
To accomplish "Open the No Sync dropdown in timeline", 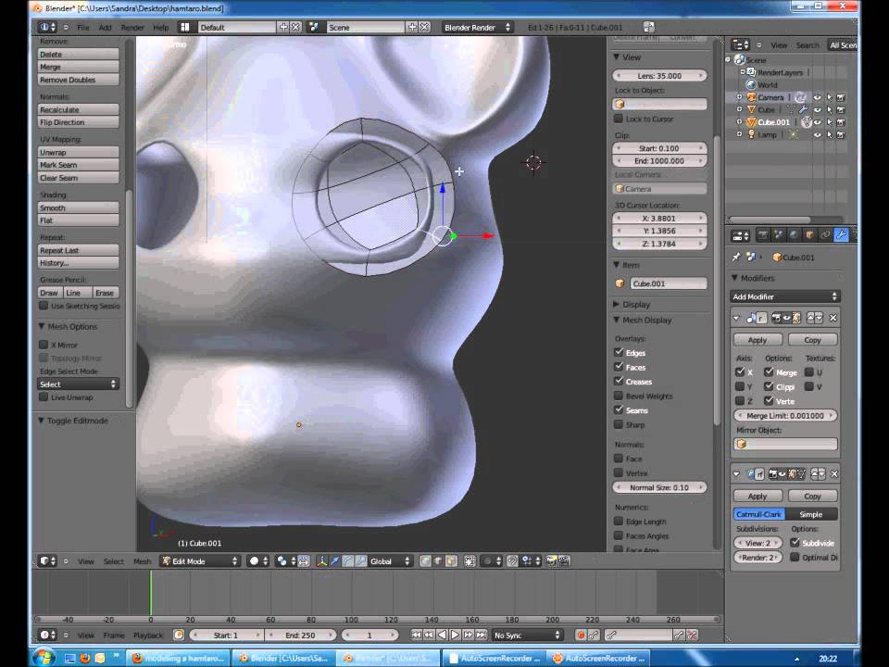I will (x=527, y=636).
